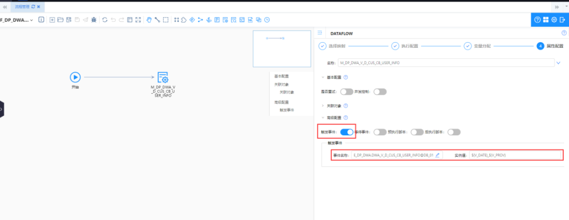The width and height of the screenshot is (569, 220).
Task: Select the hand pan tool
Action: (149, 20)
